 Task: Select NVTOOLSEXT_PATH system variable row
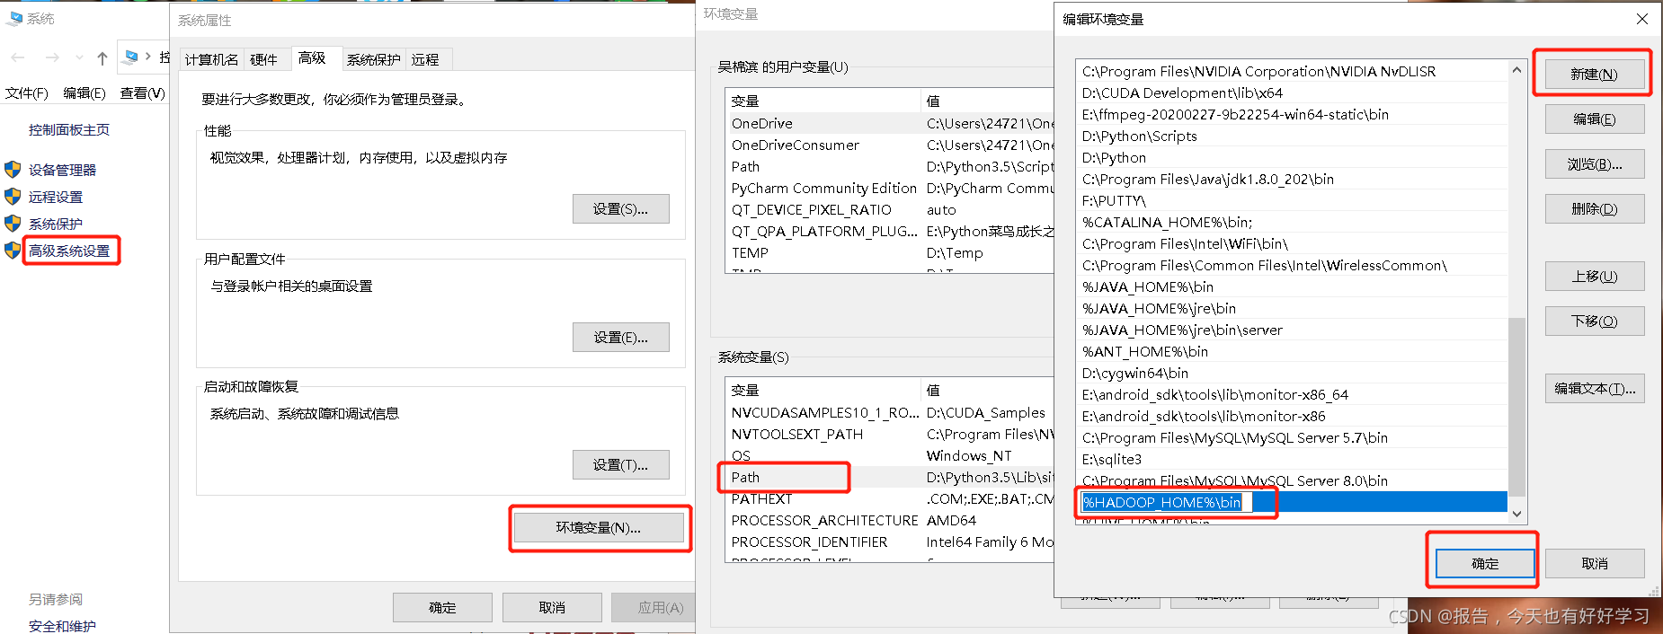[x=889, y=434]
